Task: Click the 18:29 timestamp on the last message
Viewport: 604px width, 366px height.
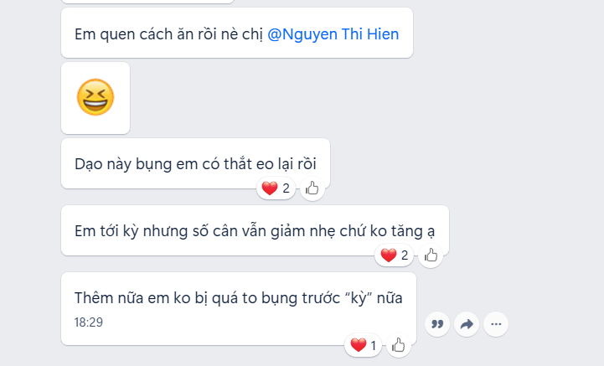Action: (x=89, y=322)
